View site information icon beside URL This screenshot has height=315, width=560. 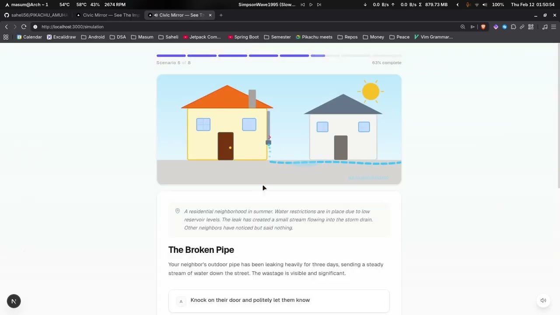[35, 27]
